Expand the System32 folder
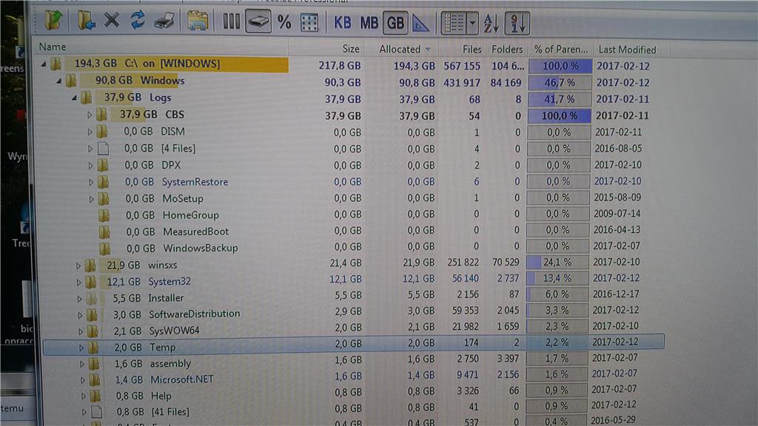The height and width of the screenshot is (426, 758). [78, 282]
